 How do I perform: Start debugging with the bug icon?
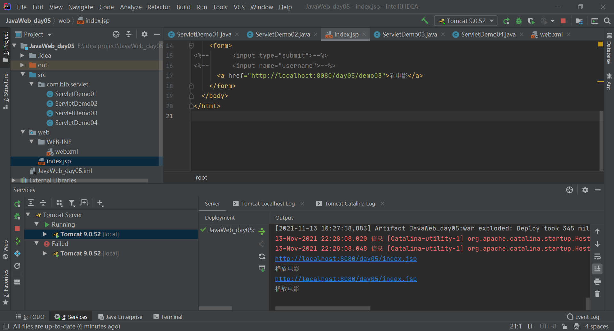pos(519,21)
